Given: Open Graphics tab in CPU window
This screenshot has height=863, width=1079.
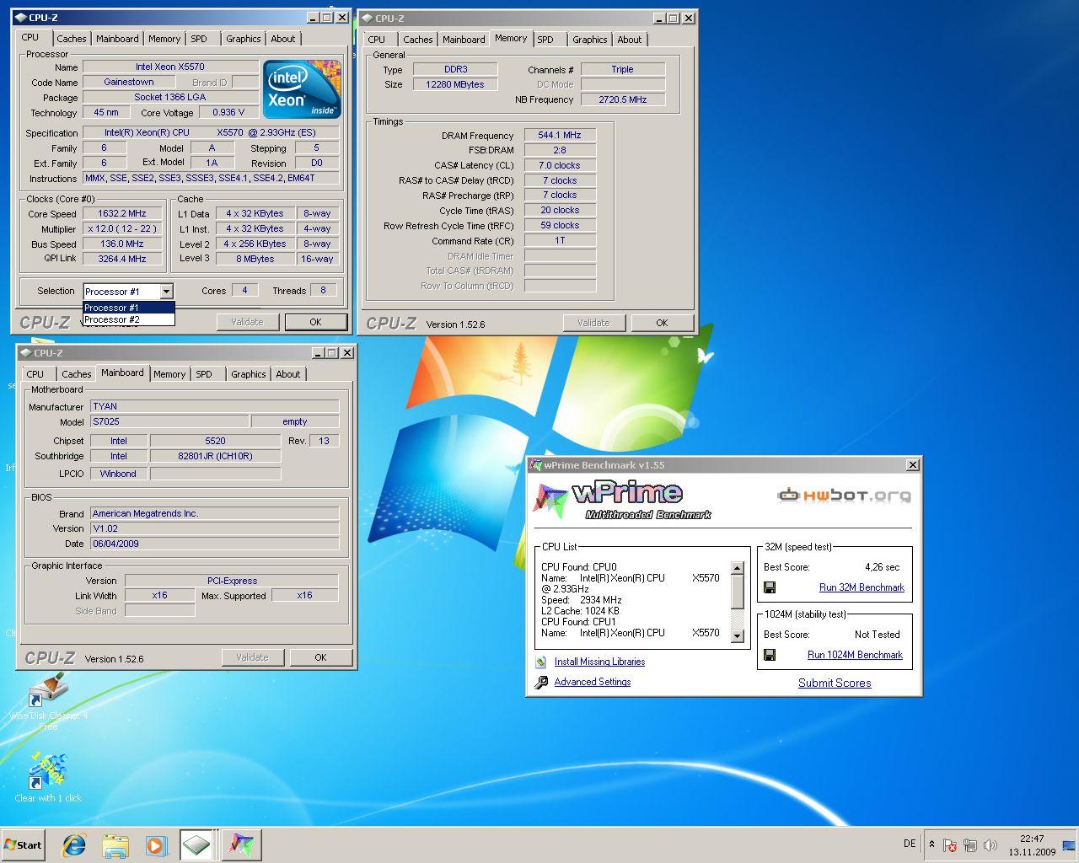Looking at the screenshot, I should coord(243,39).
